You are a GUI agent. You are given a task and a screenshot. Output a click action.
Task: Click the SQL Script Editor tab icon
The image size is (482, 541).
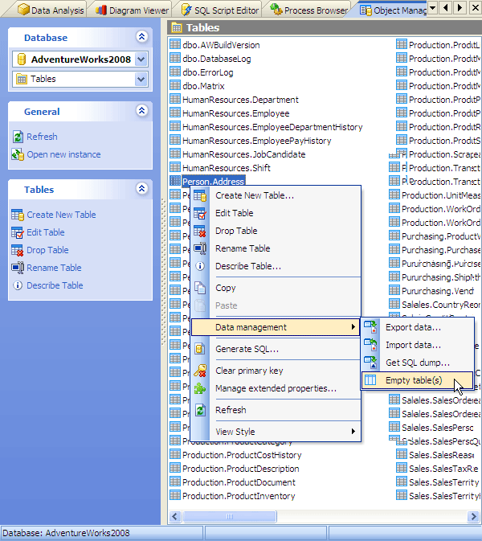(x=186, y=10)
